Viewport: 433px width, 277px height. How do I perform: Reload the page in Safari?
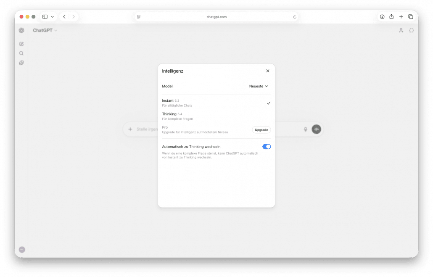(x=295, y=17)
